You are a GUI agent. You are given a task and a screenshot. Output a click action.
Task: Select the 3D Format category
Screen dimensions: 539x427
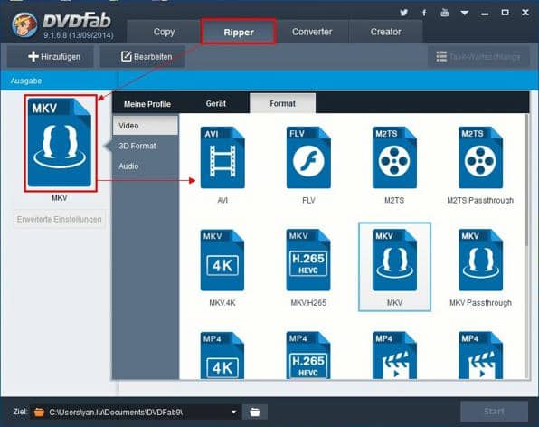click(146, 146)
